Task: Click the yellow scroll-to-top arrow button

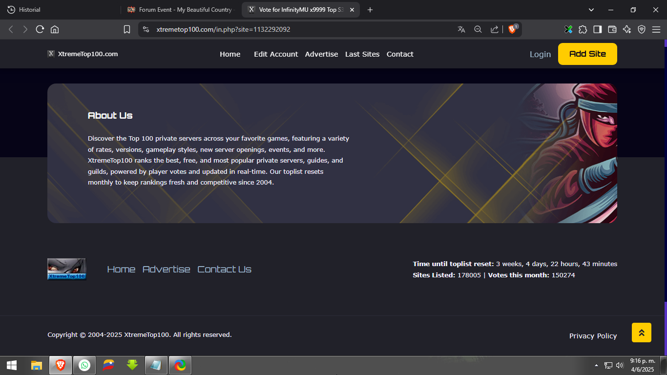Action: 642,333
